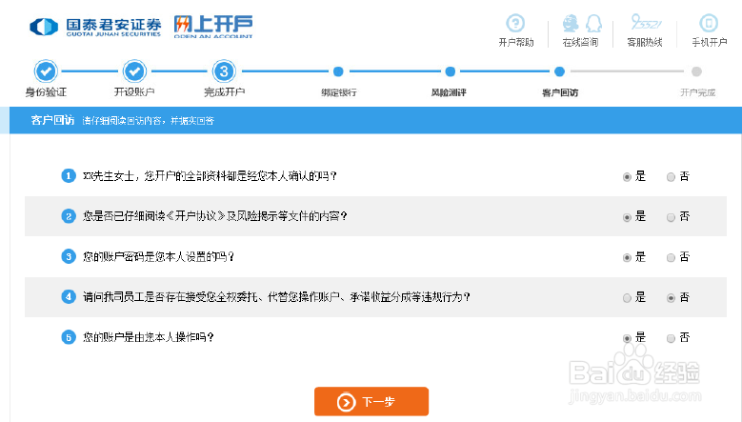Click the question 3 number badge
742x422 pixels.
(69, 256)
